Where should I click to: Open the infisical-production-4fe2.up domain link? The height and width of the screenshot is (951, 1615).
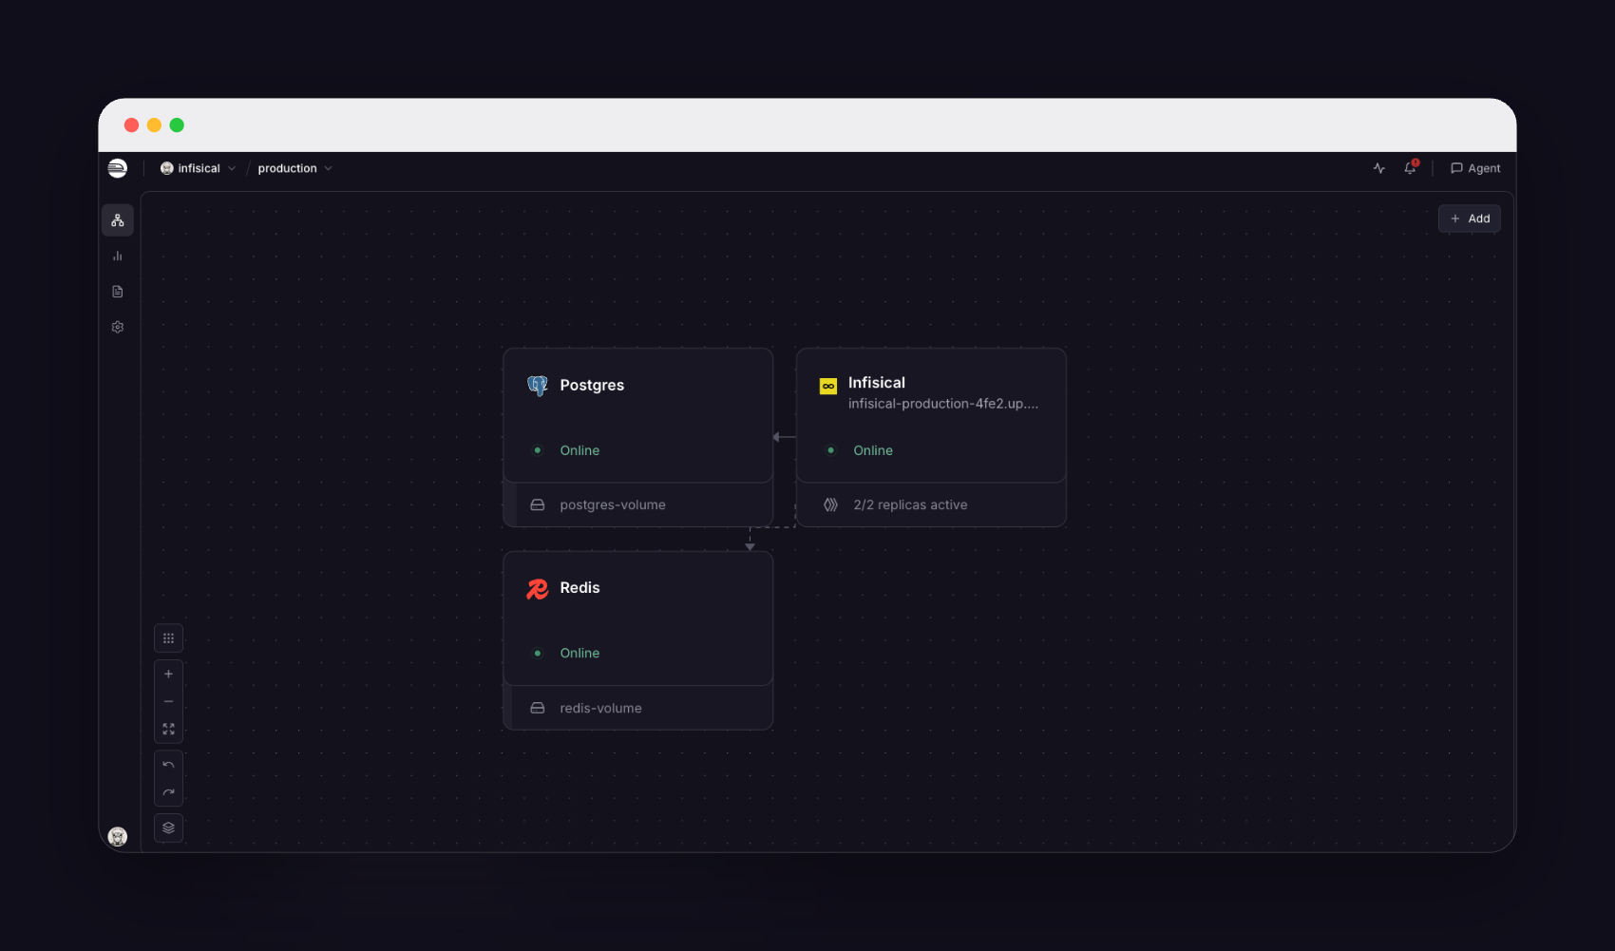(x=943, y=404)
